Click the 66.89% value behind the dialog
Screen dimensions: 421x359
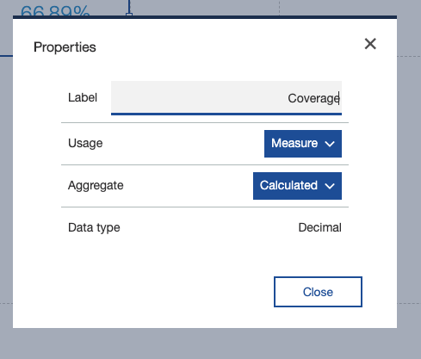tap(55, 11)
